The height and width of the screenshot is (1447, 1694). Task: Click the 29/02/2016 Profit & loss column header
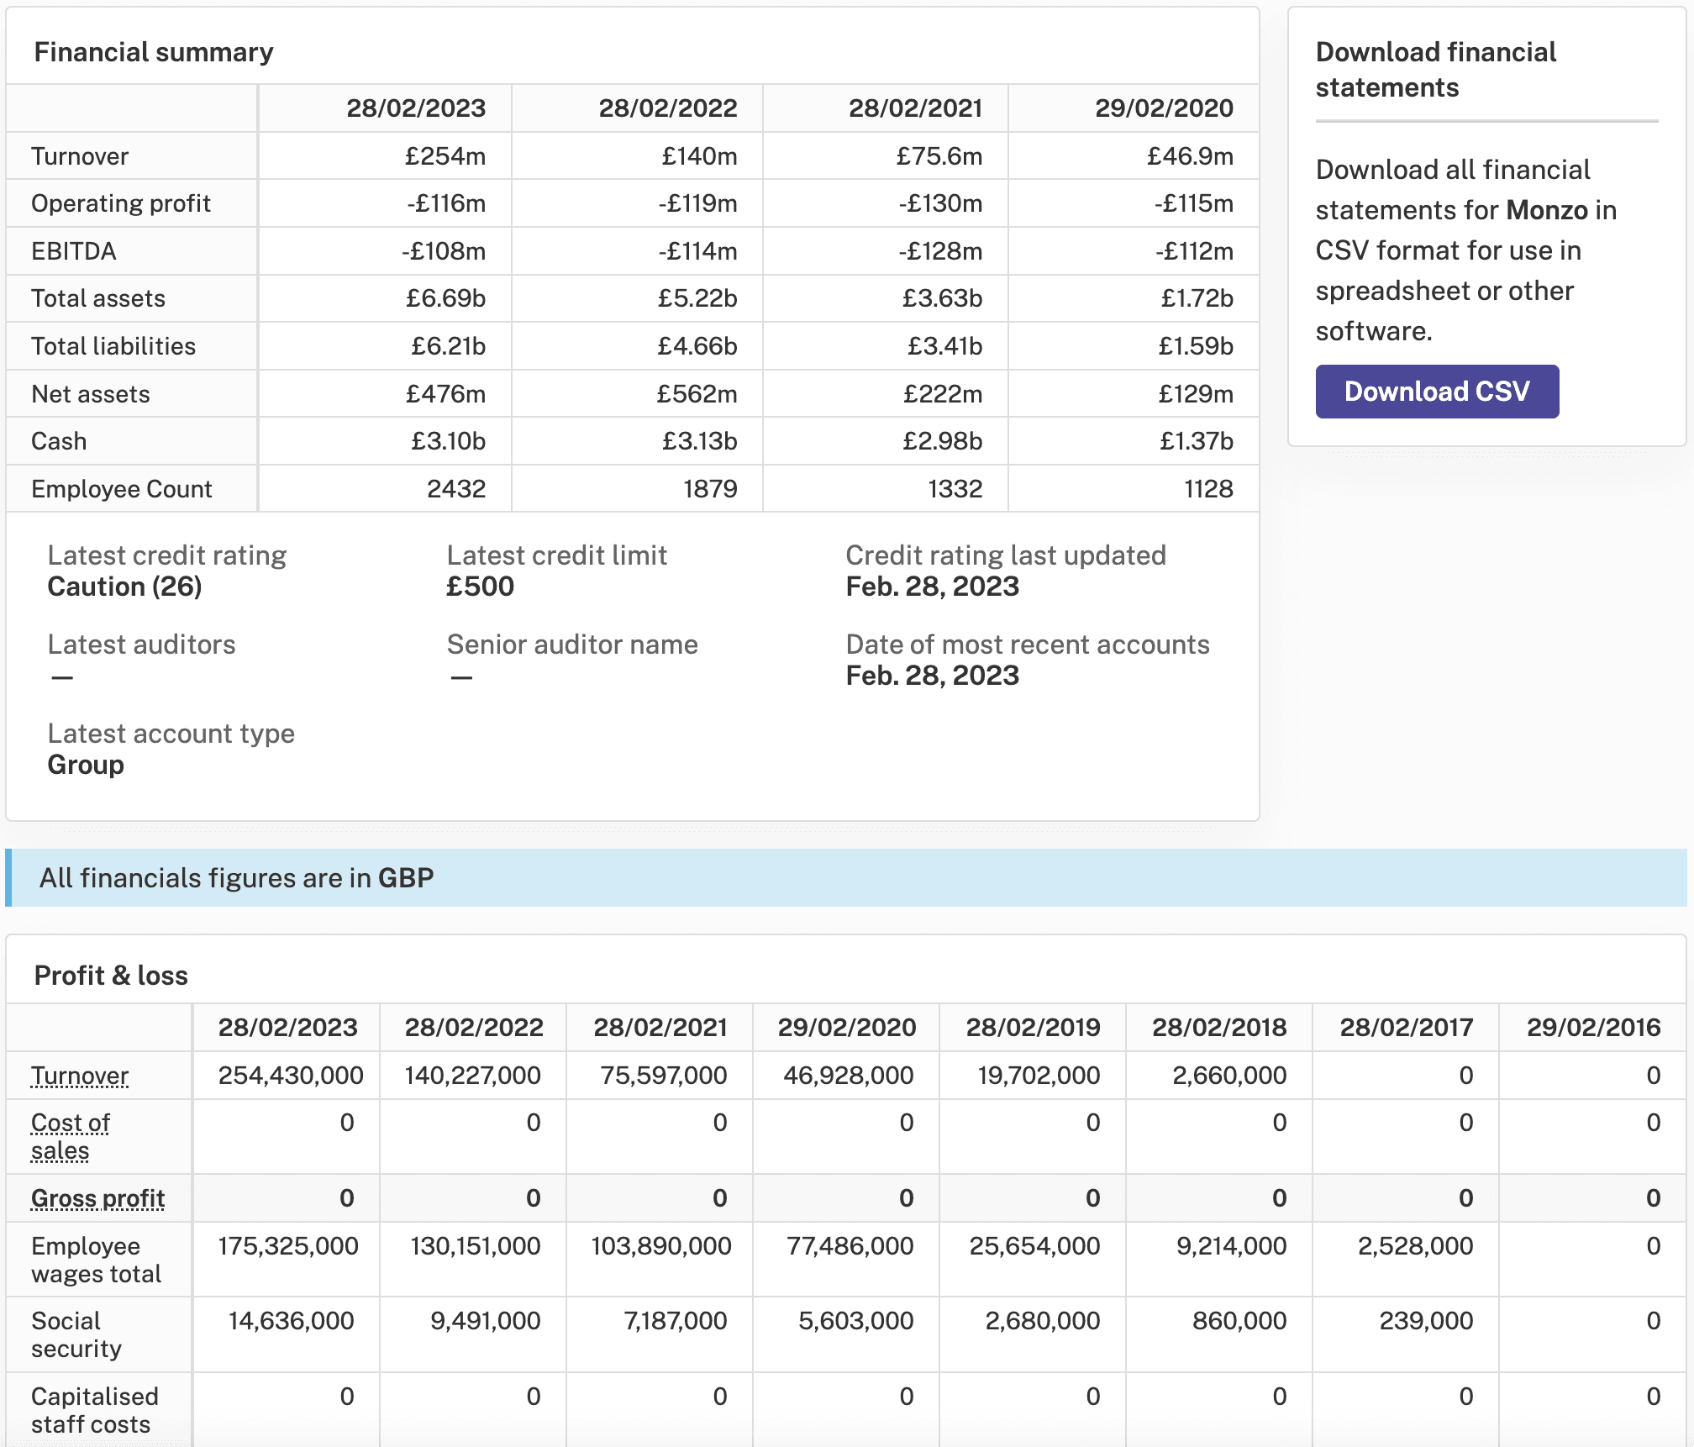click(x=1593, y=1028)
